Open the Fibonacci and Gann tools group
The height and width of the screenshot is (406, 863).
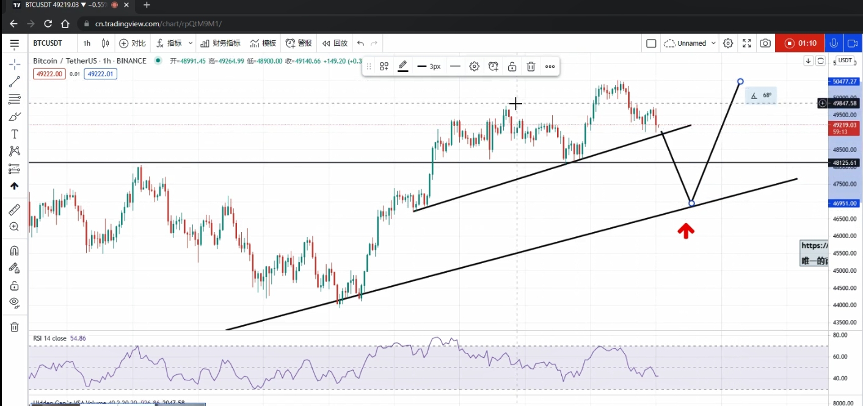tap(14, 99)
